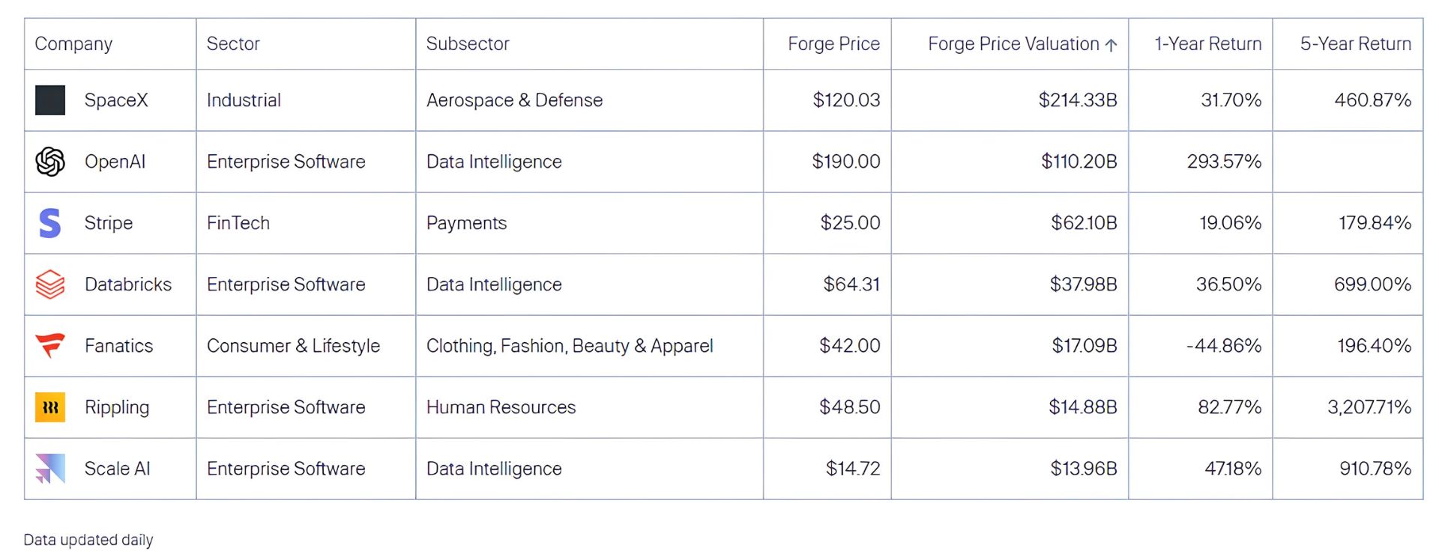Click the Sector column header
The image size is (1439, 554).
tap(233, 44)
